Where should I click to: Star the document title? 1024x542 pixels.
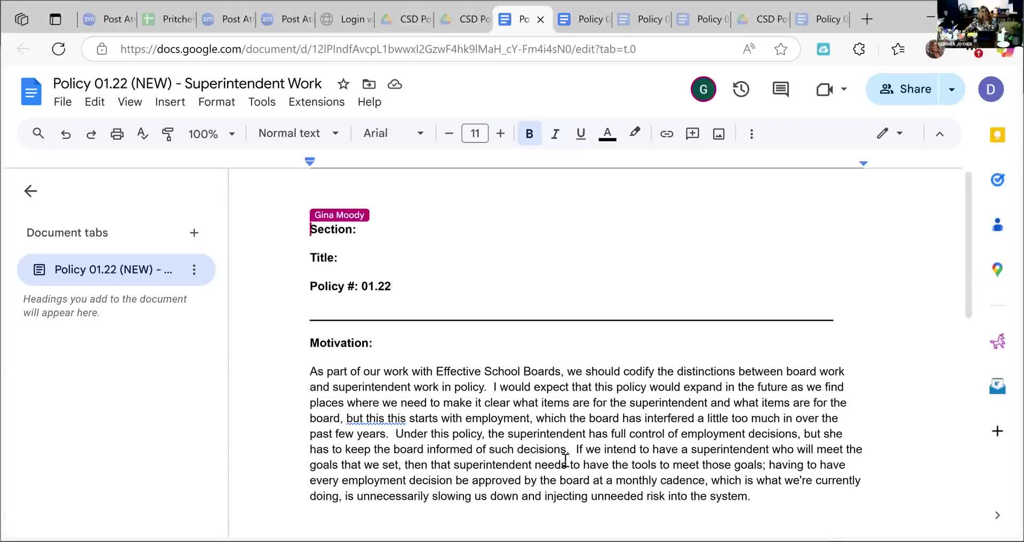pos(343,84)
